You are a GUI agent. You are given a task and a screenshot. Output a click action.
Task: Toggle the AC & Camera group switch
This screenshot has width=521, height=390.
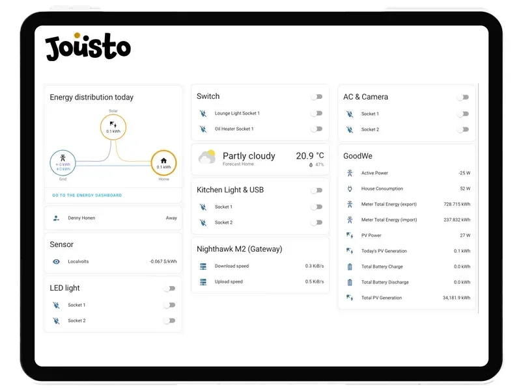463,97
